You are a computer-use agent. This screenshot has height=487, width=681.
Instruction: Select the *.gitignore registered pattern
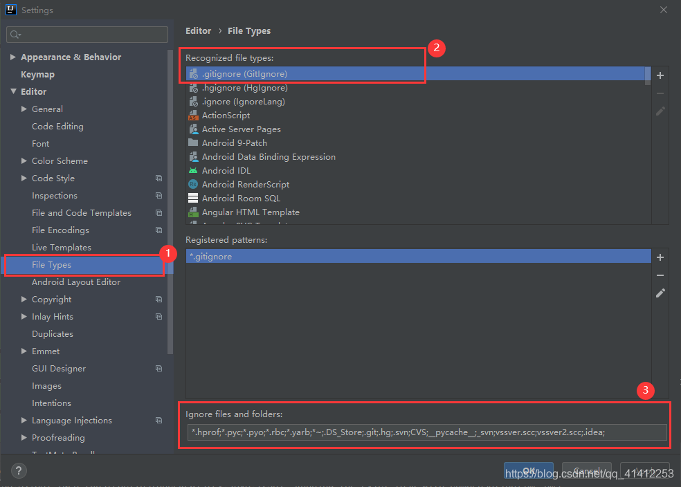[x=418, y=257]
